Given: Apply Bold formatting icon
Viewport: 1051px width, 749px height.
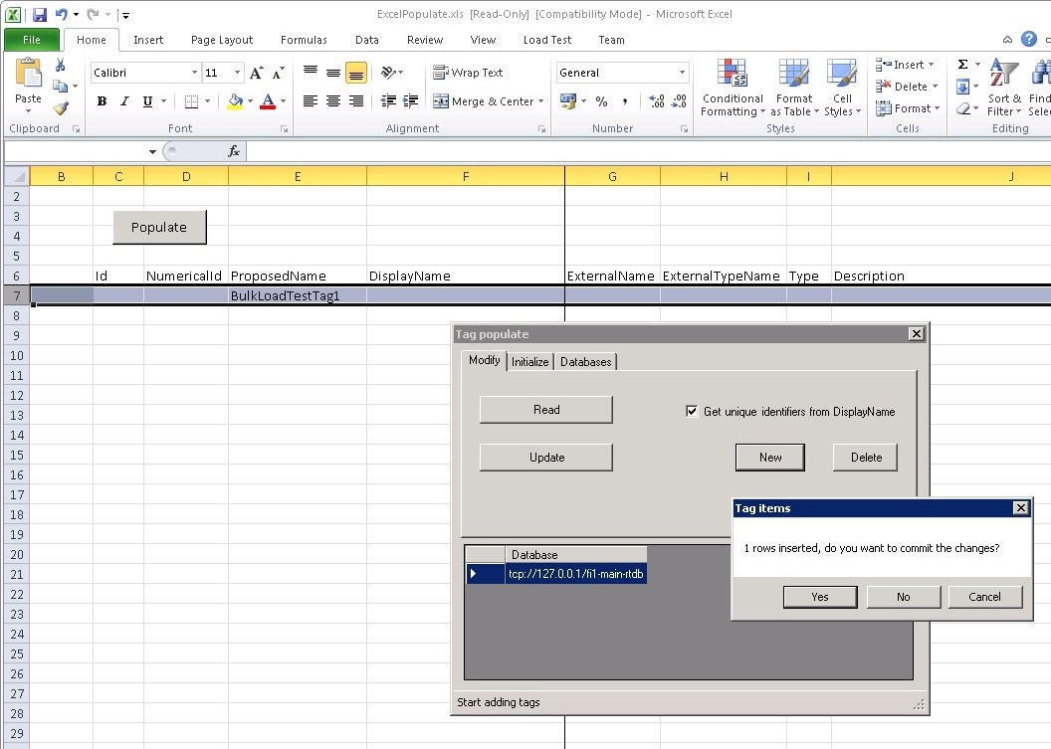Looking at the screenshot, I should [102, 101].
